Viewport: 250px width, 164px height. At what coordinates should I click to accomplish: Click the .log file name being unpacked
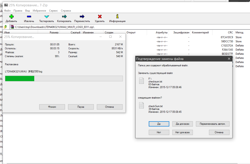23,71
